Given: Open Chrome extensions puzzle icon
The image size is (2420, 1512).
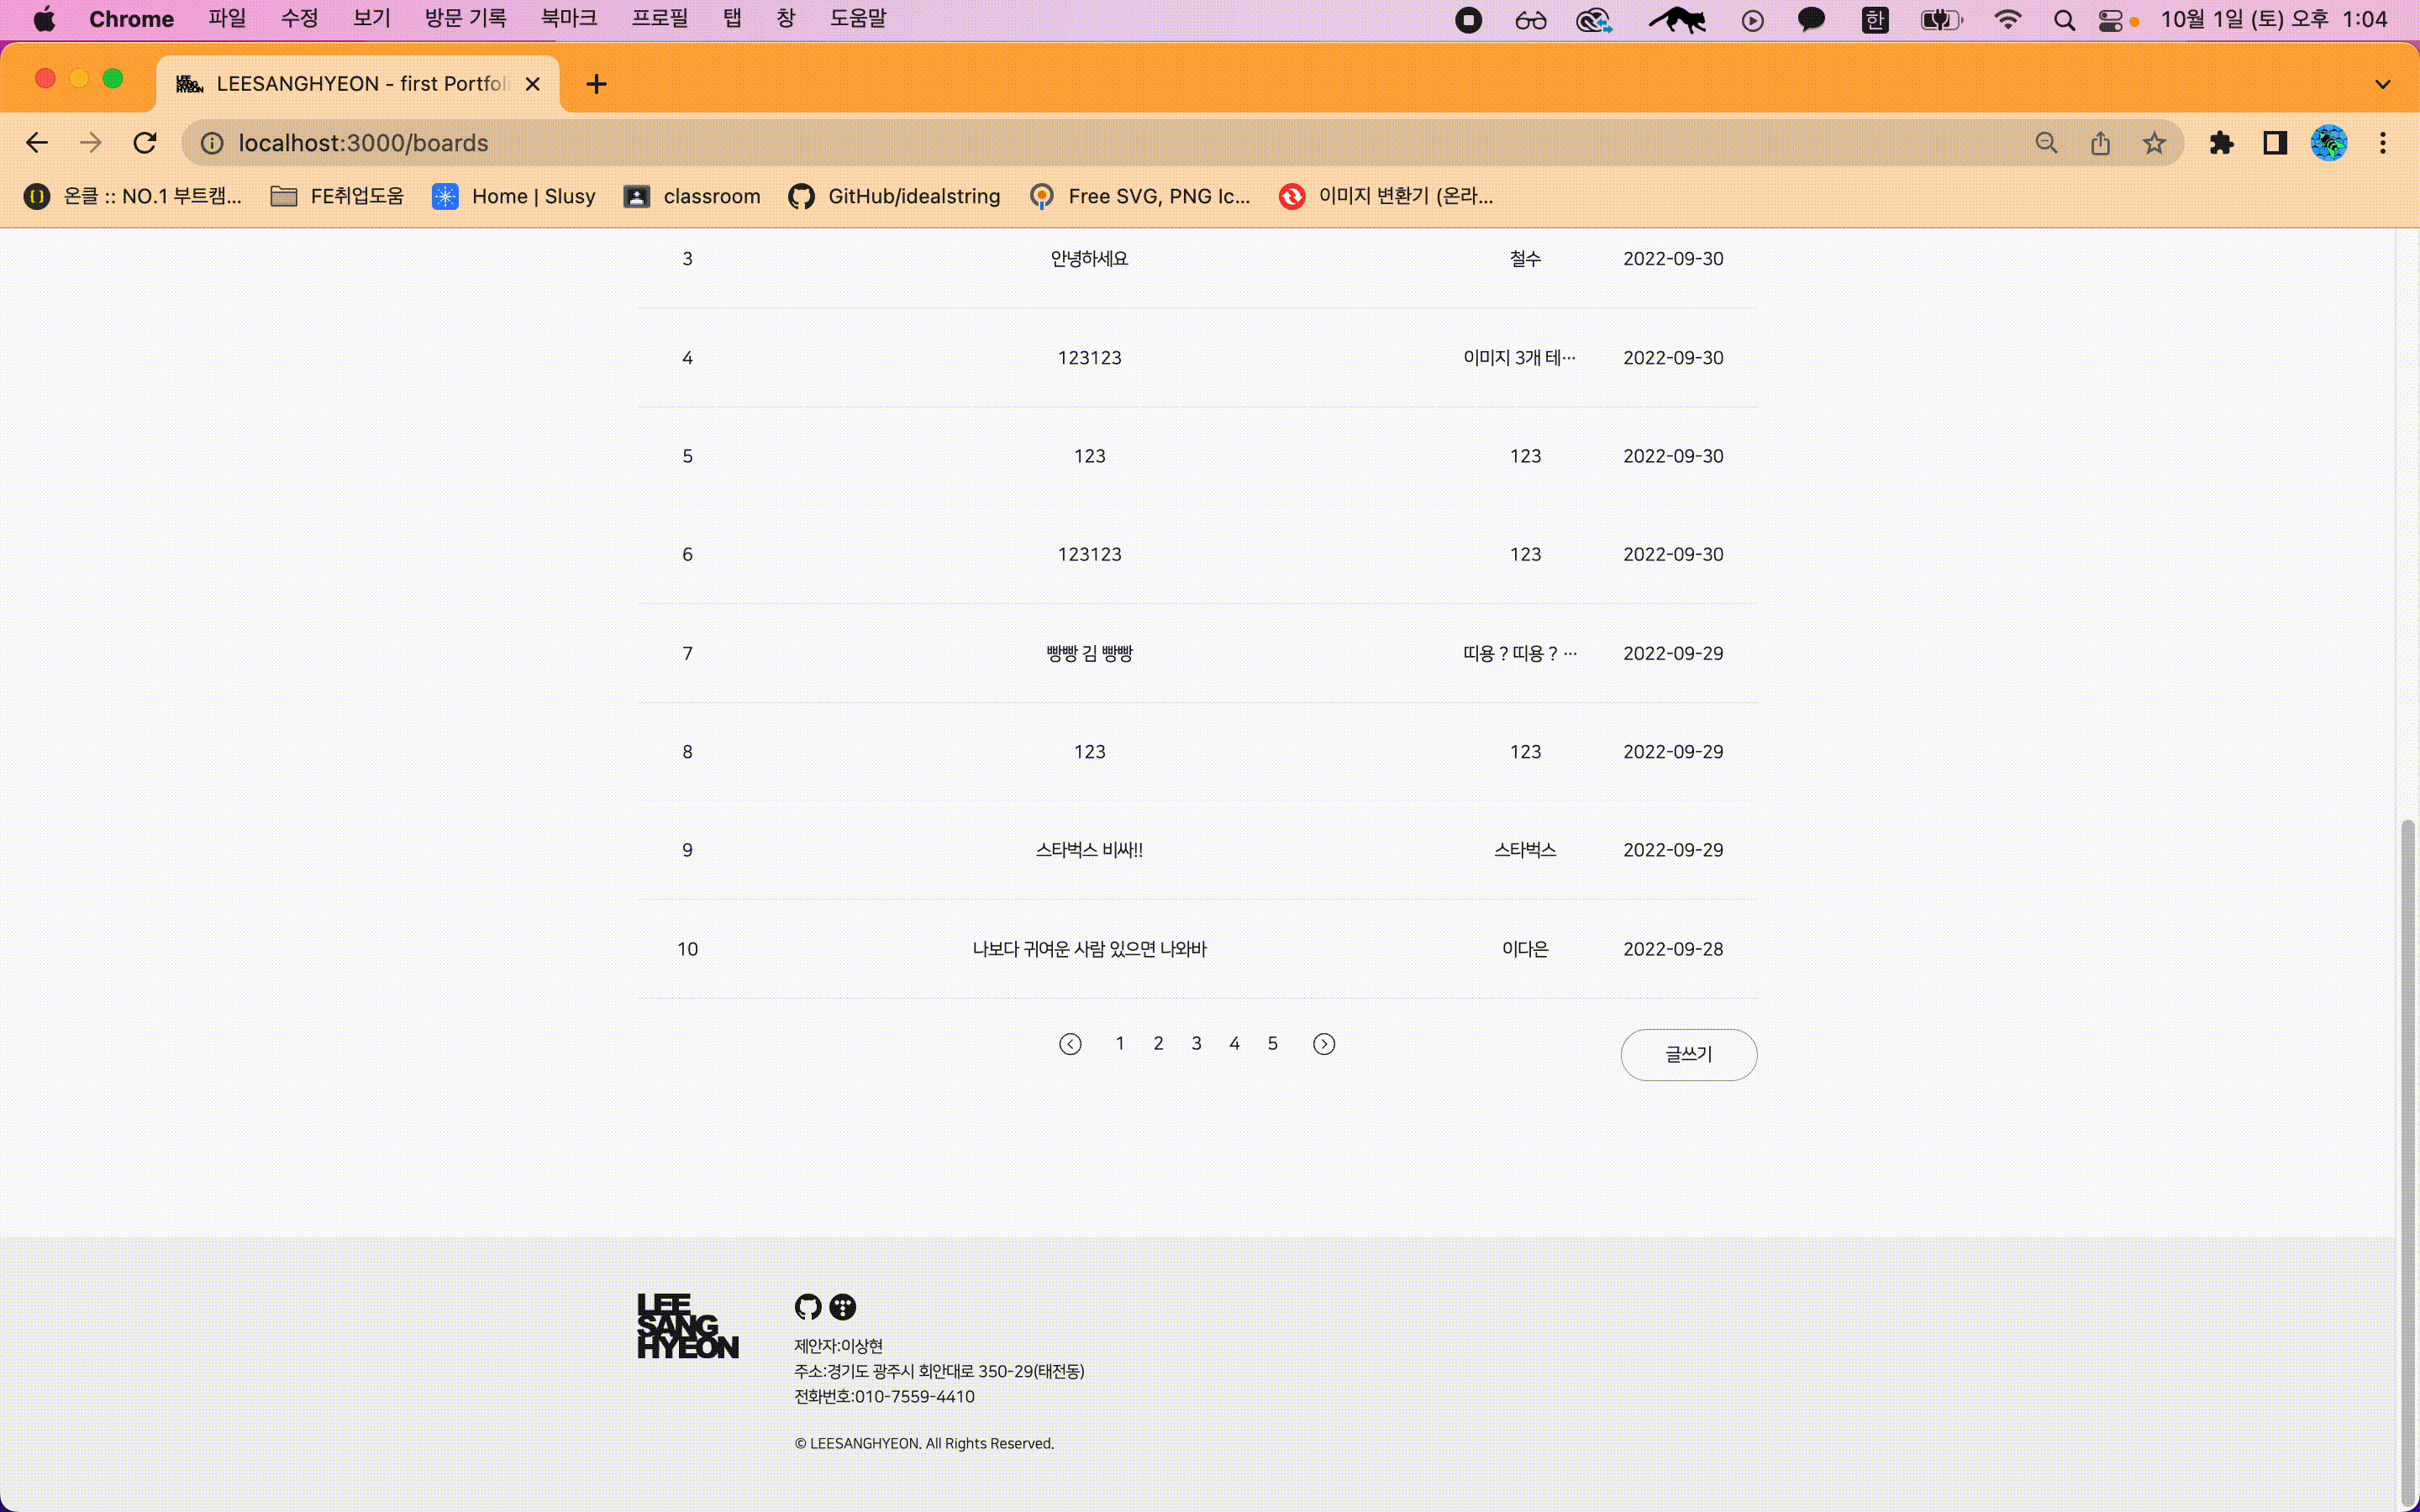Looking at the screenshot, I should coord(2221,143).
